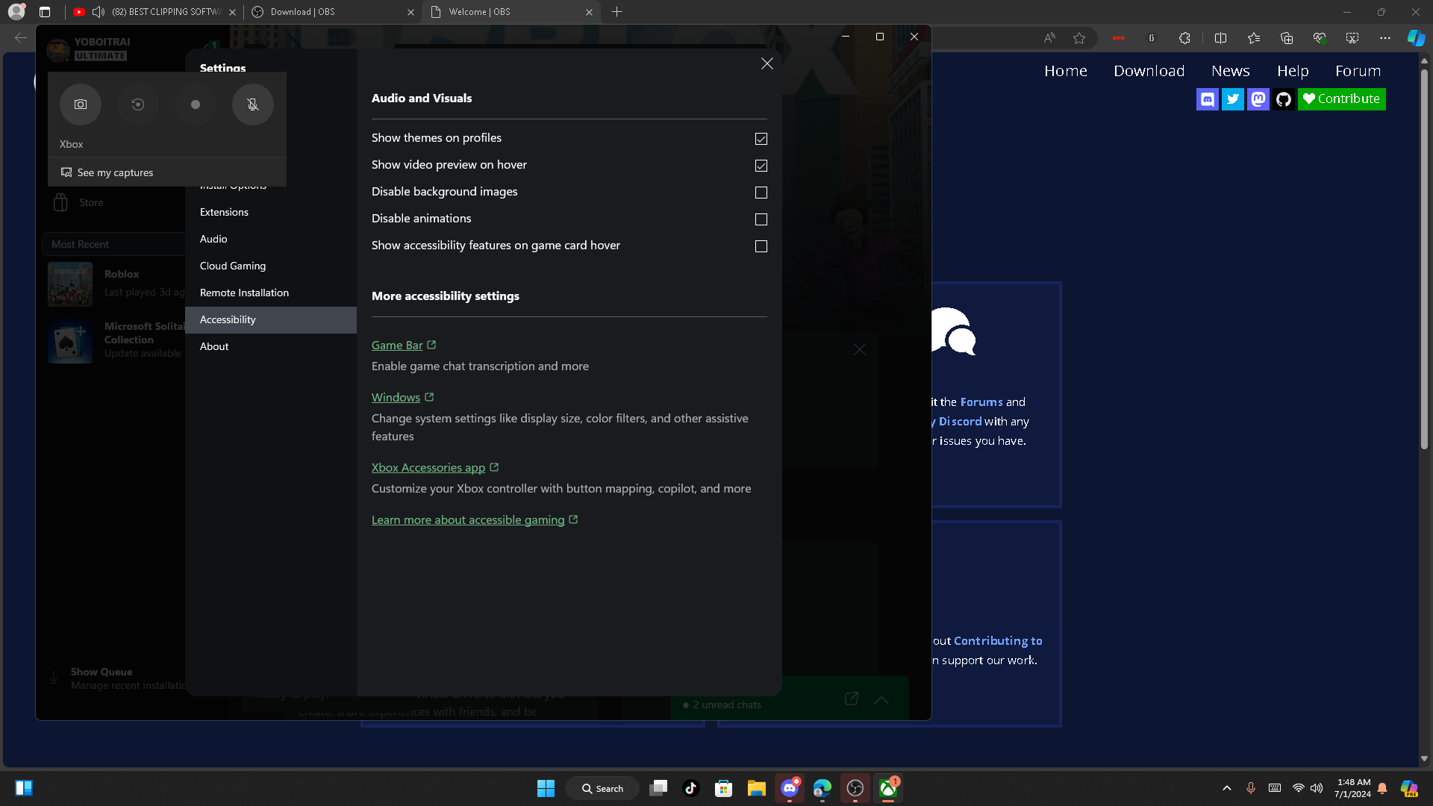
Task: Click the Read aloud icon in address bar
Action: pyautogui.click(x=1049, y=38)
